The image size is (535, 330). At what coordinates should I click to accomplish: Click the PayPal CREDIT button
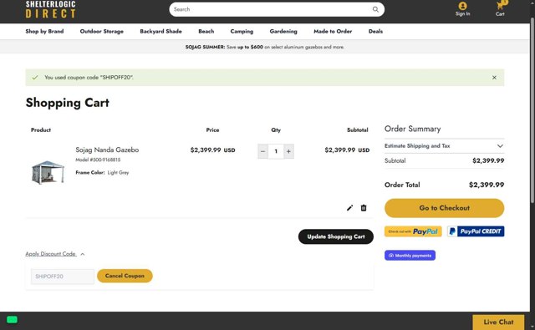coord(476,231)
